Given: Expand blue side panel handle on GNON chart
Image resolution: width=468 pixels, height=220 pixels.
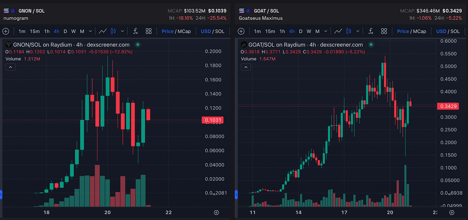Looking at the screenshot, I should tap(1, 194).
